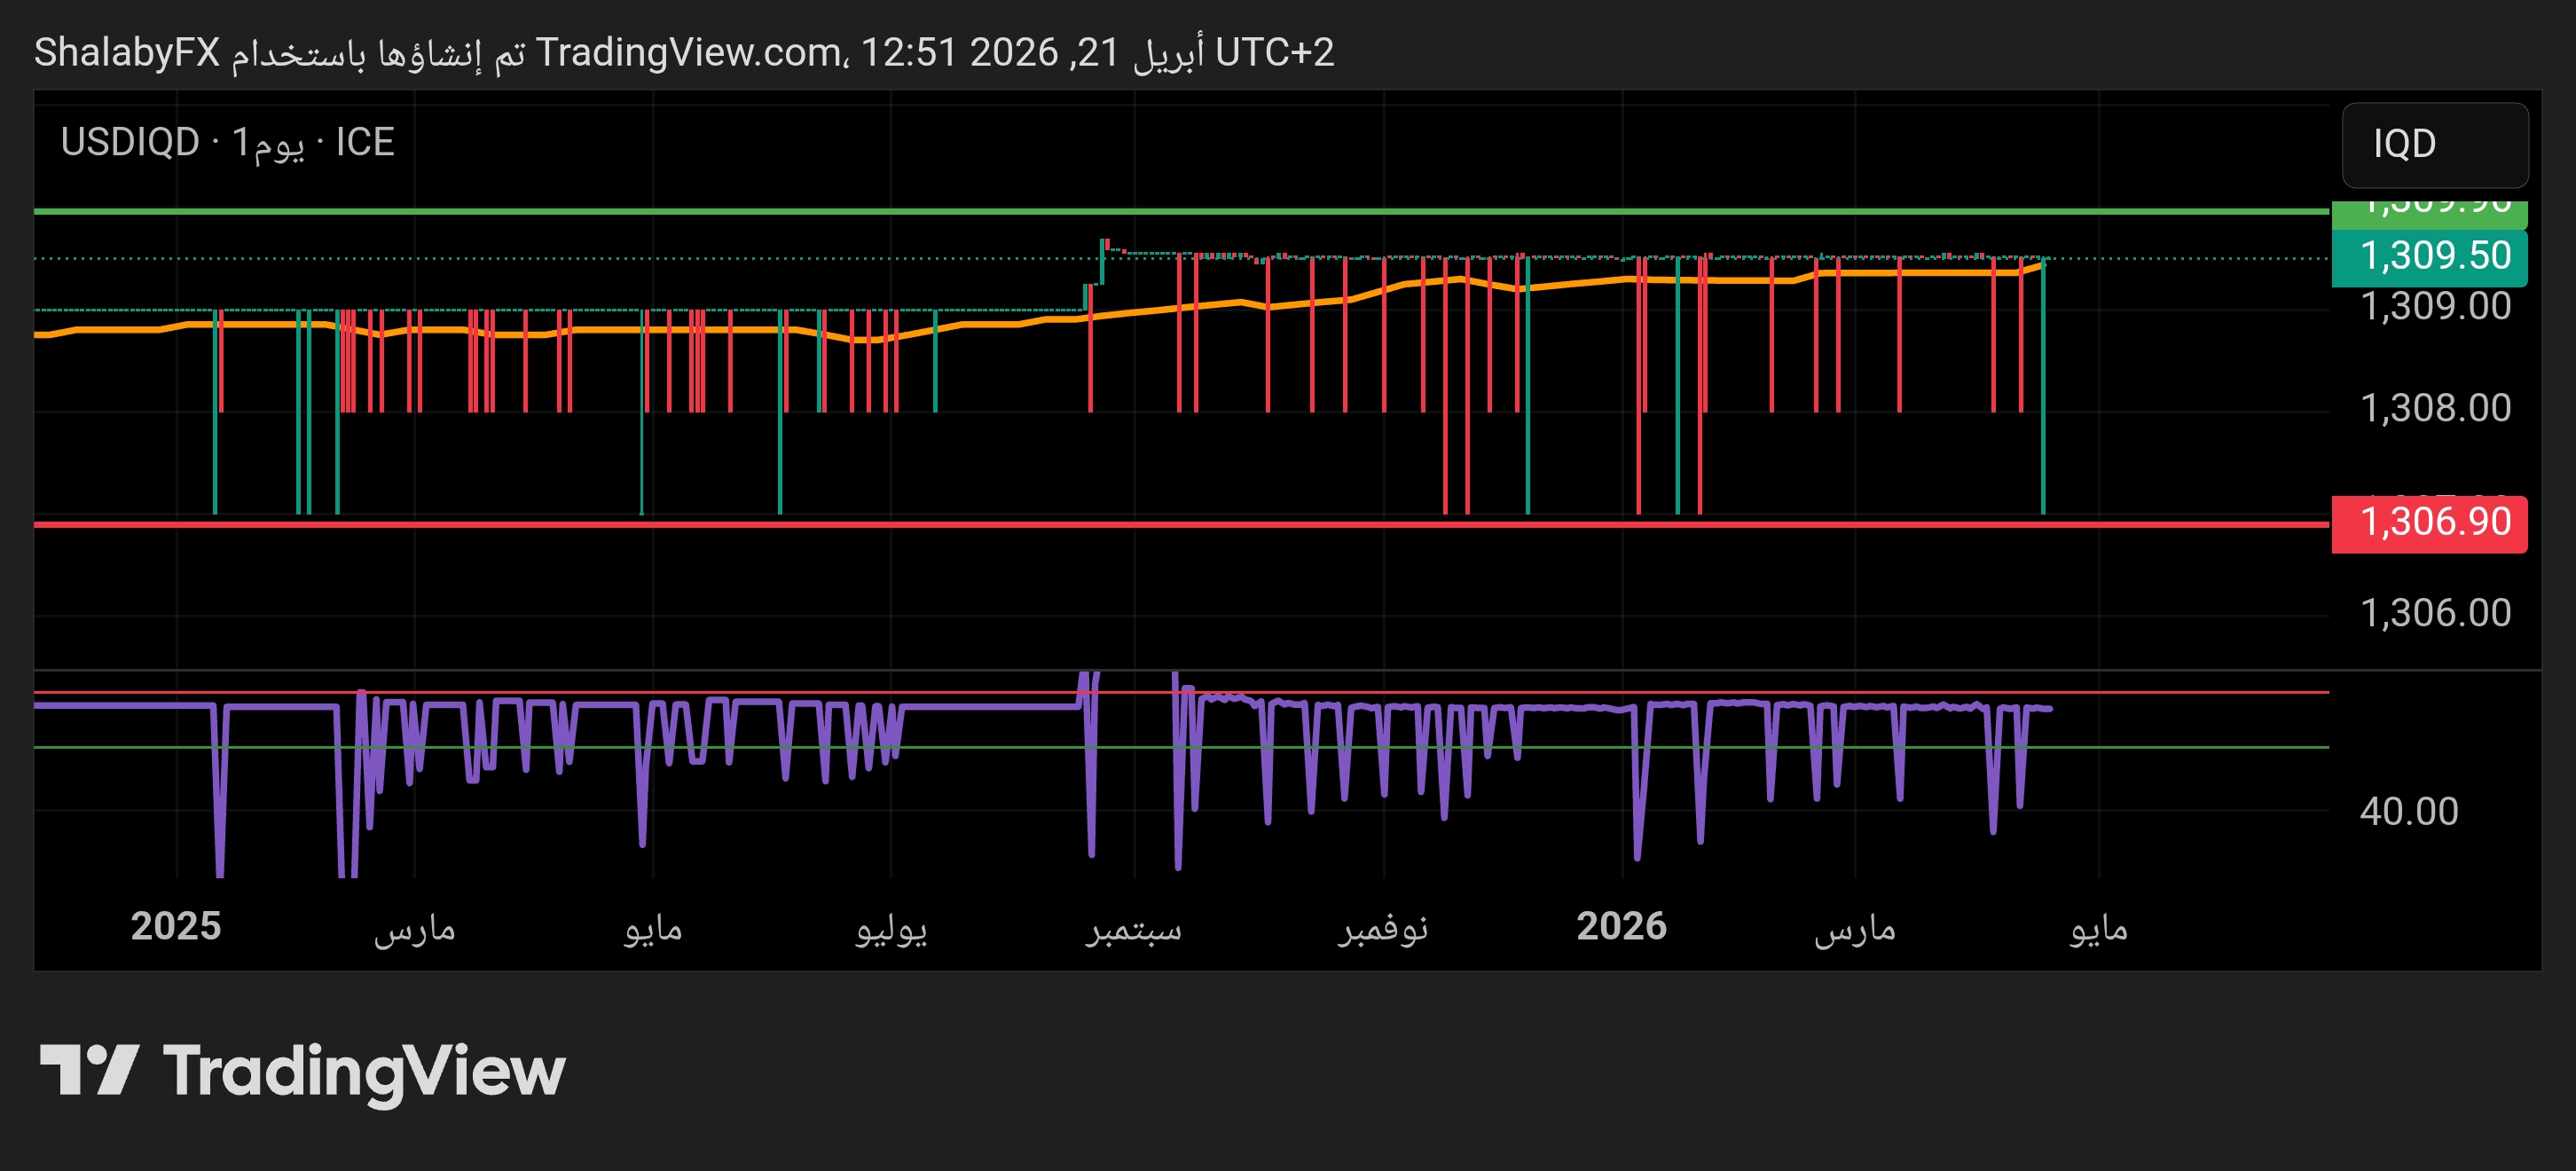The height and width of the screenshot is (1171, 2576).
Task: Click the 1,306.00 price axis label
Action: coord(2434,613)
